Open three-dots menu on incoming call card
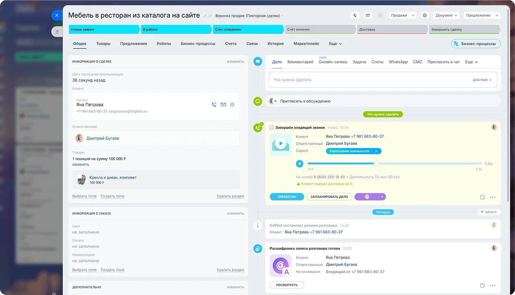515x295 pixels. click(x=492, y=197)
